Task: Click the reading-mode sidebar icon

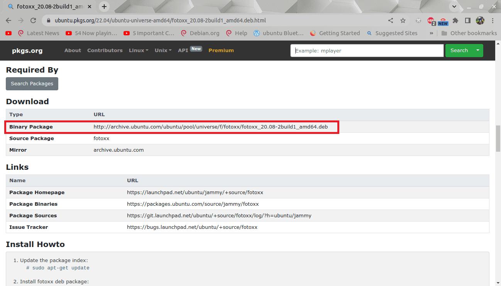Action: (x=467, y=20)
